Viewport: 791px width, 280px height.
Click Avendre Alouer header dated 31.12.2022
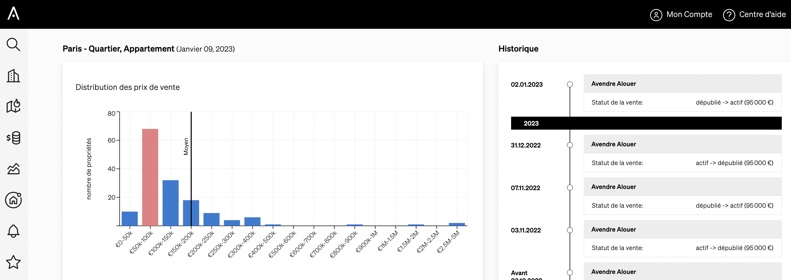pyautogui.click(x=683, y=144)
